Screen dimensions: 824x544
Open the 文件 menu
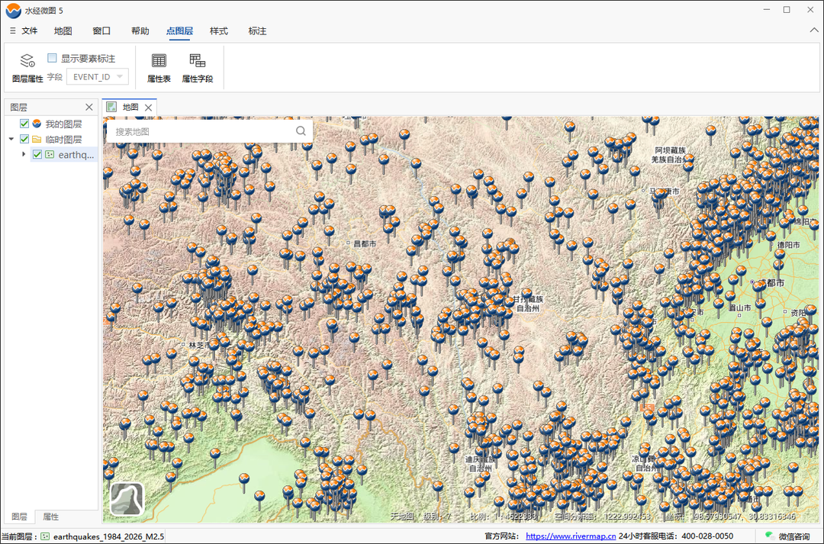[24, 31]
